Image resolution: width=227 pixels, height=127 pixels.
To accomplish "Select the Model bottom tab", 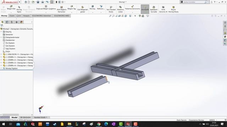I will (x=15, y=117).
